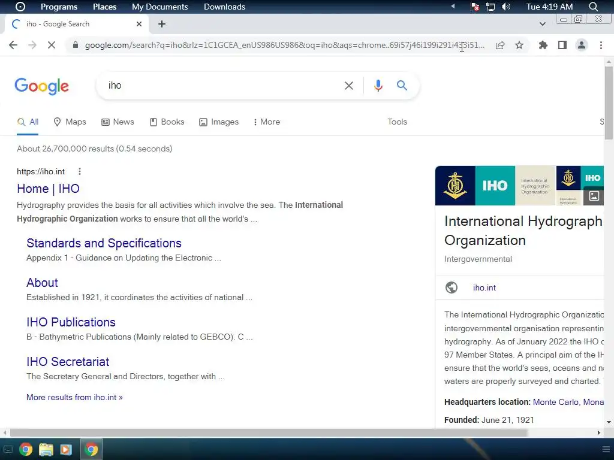Expand the system tray arrow
Image resolution: width=614 pixels, height=460 pixels.
click(453, 6)
